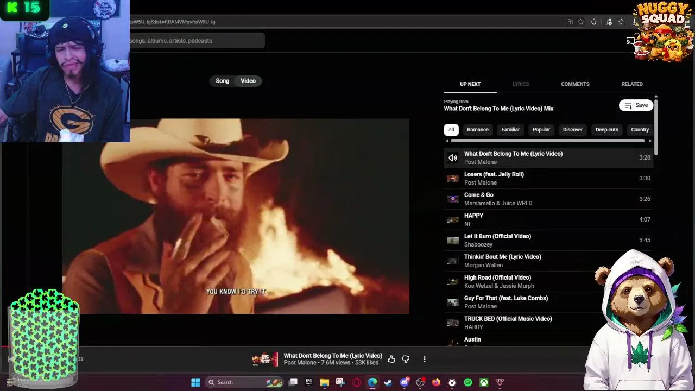Viewport: 695px width, 391px height.
Task: Launch Epic Games from the taskbar
Action: tap(309, 382)
